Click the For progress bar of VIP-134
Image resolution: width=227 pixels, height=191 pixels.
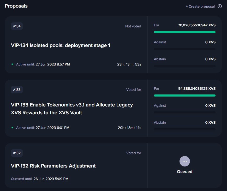coord(184,32)
